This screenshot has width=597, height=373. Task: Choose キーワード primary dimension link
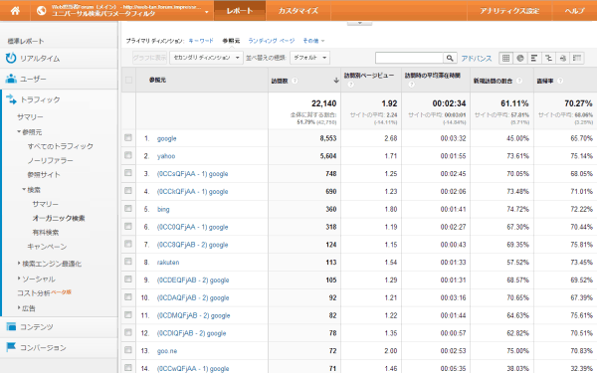pyautogui.click(x=201, y=41)
